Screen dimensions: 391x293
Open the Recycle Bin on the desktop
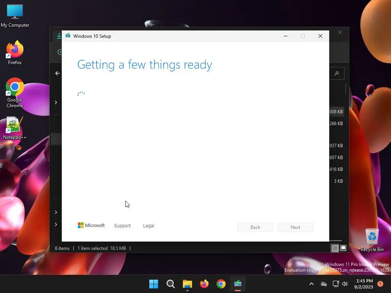pos(372,240)
